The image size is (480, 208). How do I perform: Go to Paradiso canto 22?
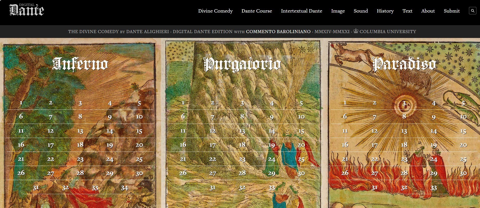click(375, 159)
